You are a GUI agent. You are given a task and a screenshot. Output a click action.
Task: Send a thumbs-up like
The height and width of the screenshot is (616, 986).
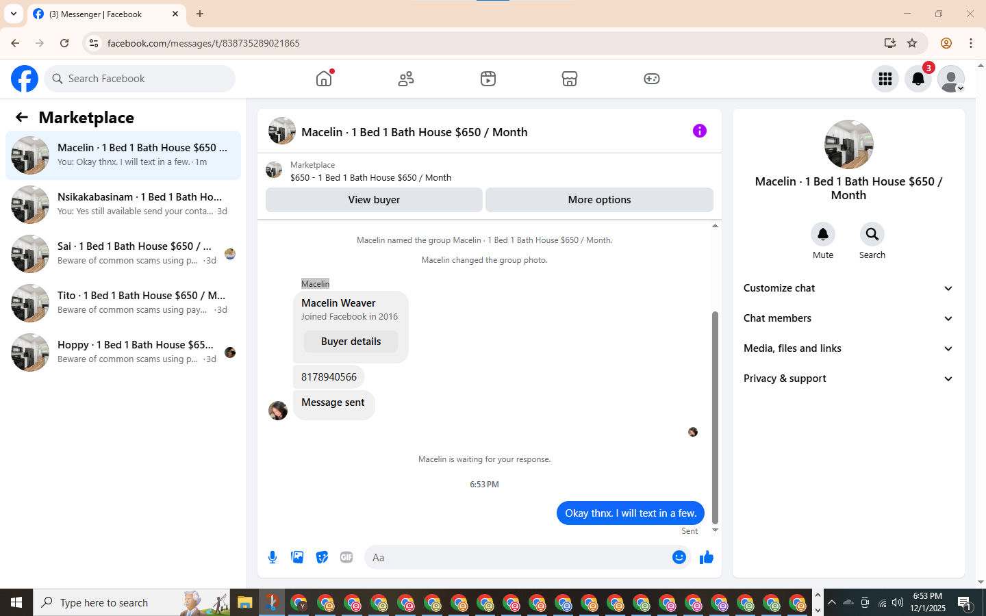coord(707,557)
